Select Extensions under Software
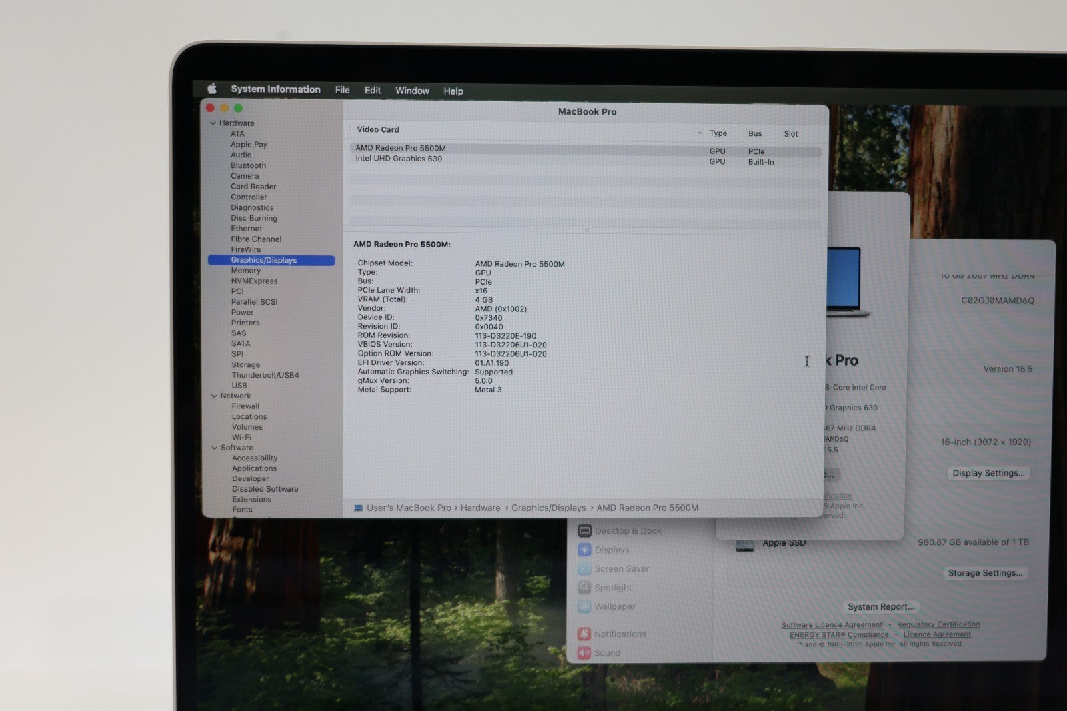The image size is (1067, 711). pyautogui.click(x=252, y=500)
